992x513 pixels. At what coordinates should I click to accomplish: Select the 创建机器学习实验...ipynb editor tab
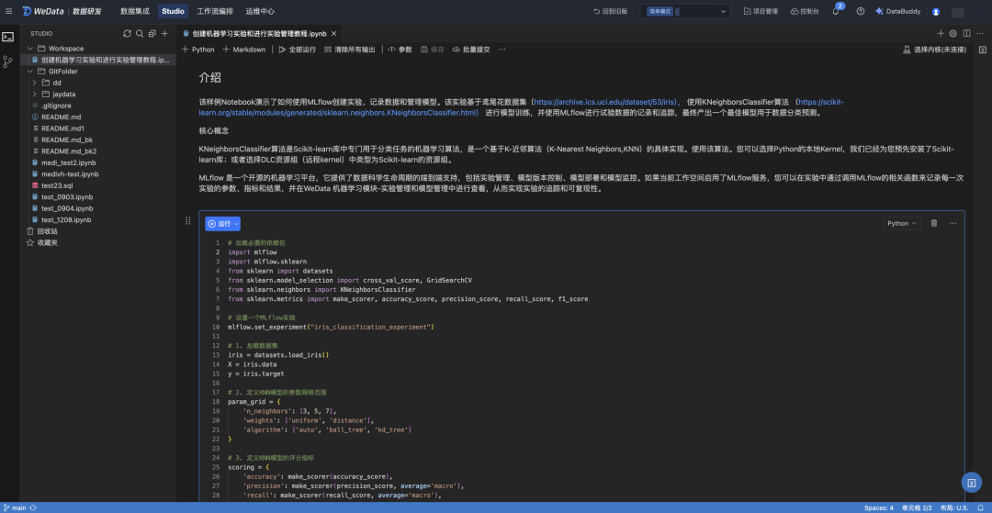(261, 33)
